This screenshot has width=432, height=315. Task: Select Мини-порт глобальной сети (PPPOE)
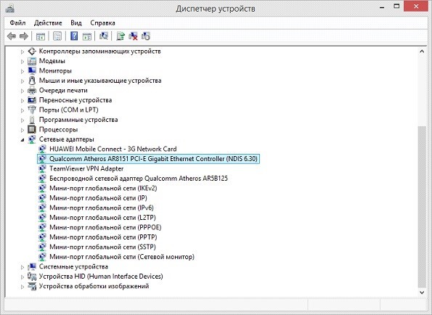click(105, 227)
